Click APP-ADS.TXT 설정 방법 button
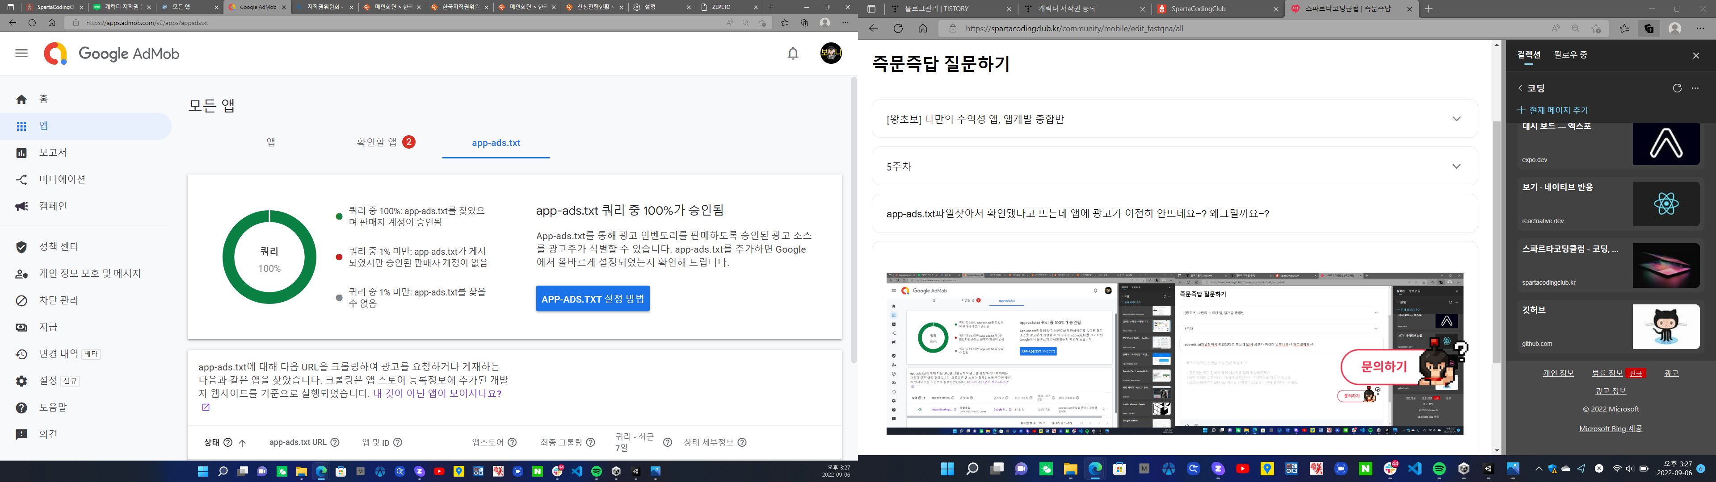Viewport: 1716px width, 482px height. [593, 299]
